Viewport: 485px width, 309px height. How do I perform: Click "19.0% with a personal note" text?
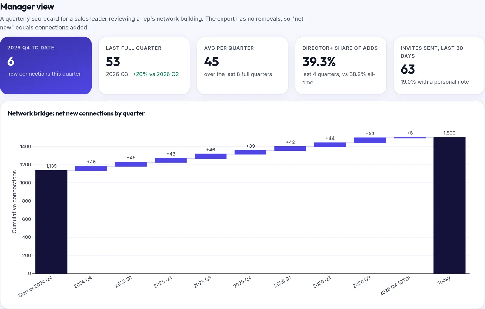435,82
